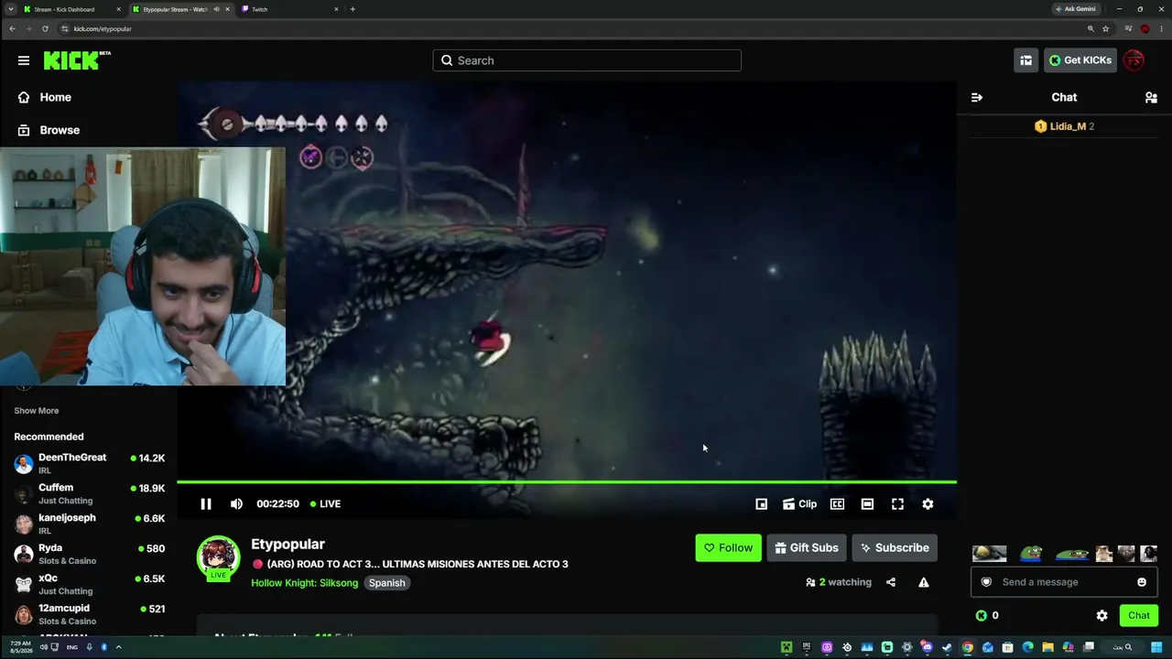Open File Explorer from the taskbar
Viewport: 1172px width, 659px height.
(x=1047, y=647)
